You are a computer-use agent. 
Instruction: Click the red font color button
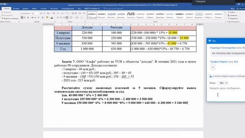tap(52, 18)
